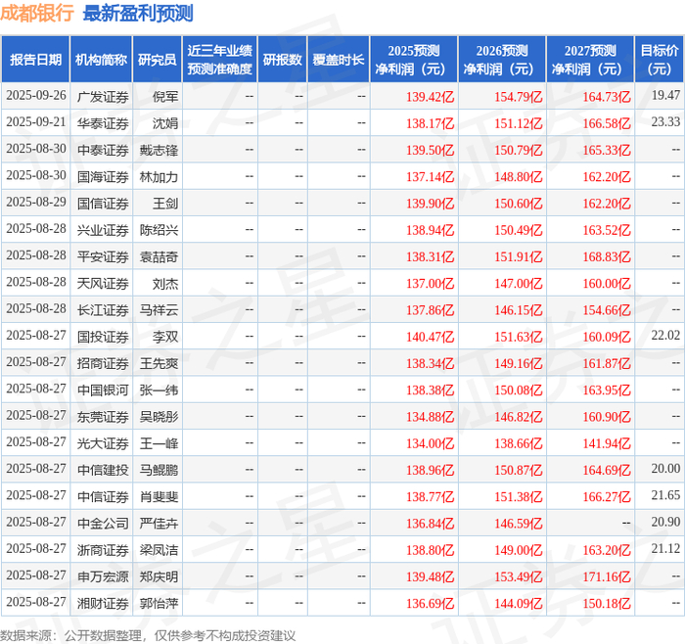Click researcher name 王一峰
685x644 pixels.
pos(159,443)
